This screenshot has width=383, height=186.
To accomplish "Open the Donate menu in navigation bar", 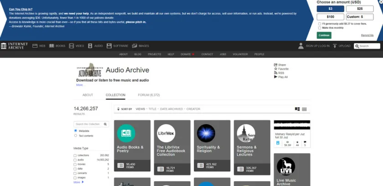I will click(187, 54).
